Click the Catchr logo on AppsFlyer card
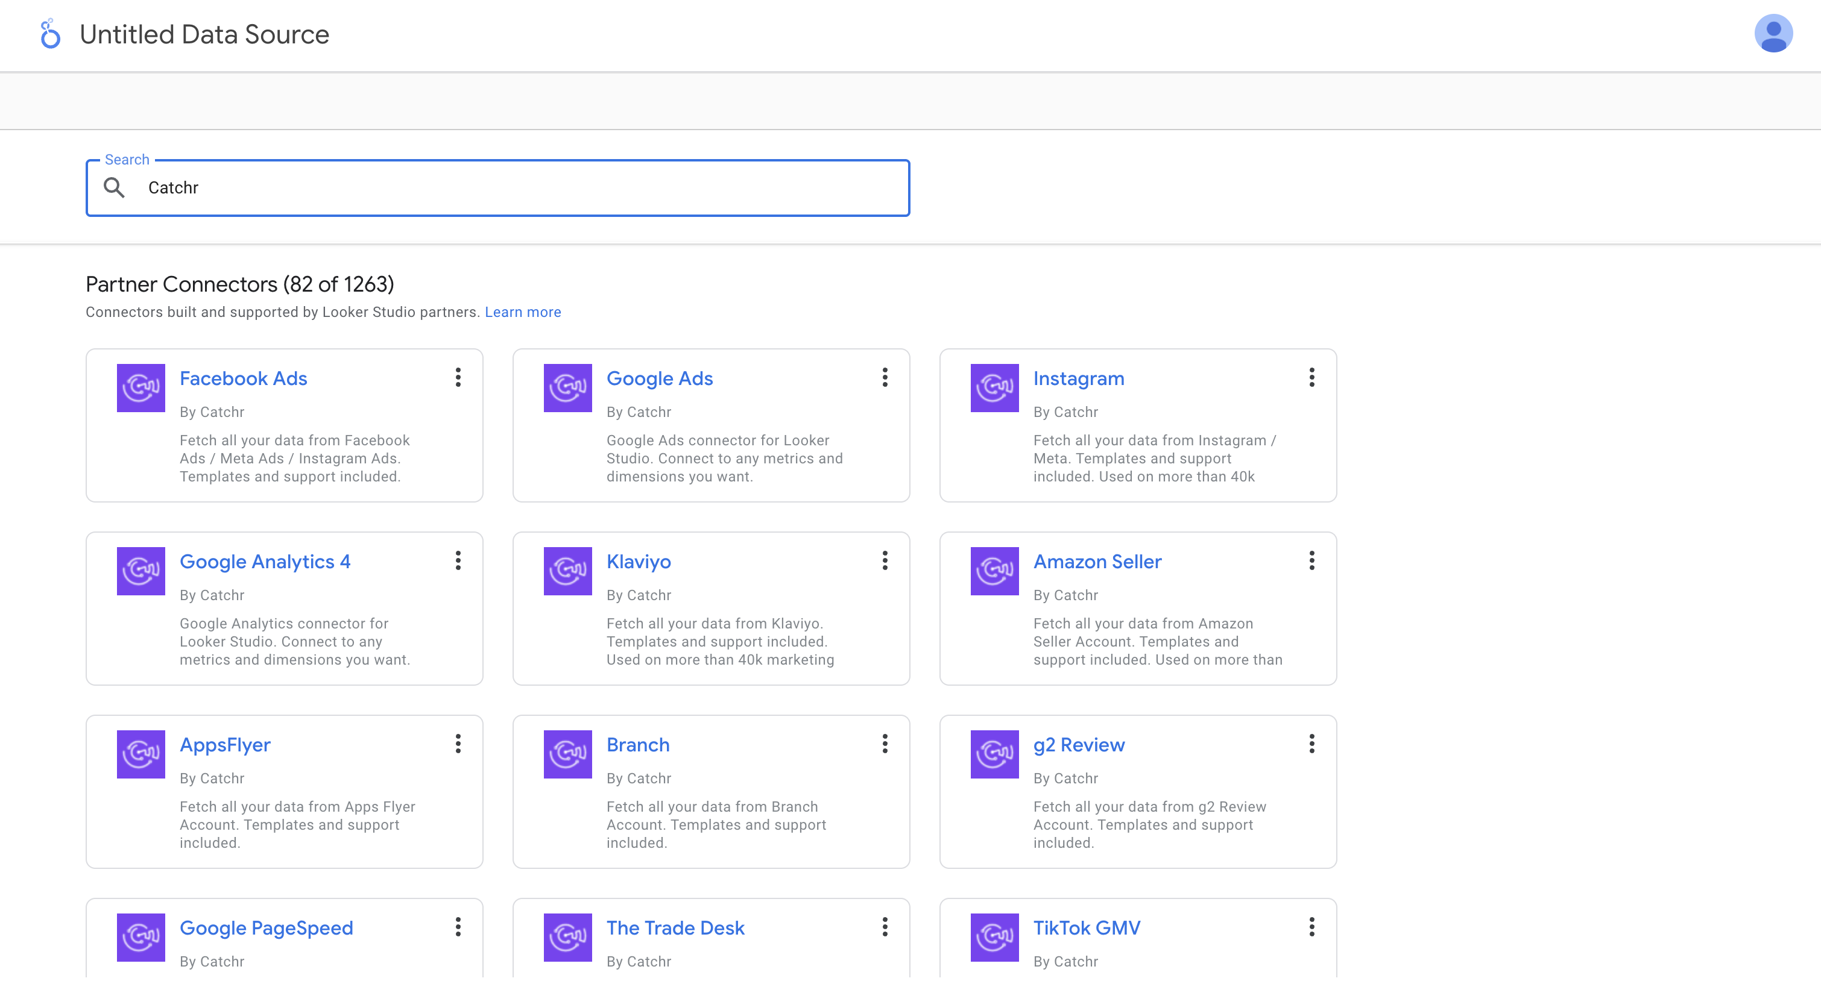 pos(140,754)
